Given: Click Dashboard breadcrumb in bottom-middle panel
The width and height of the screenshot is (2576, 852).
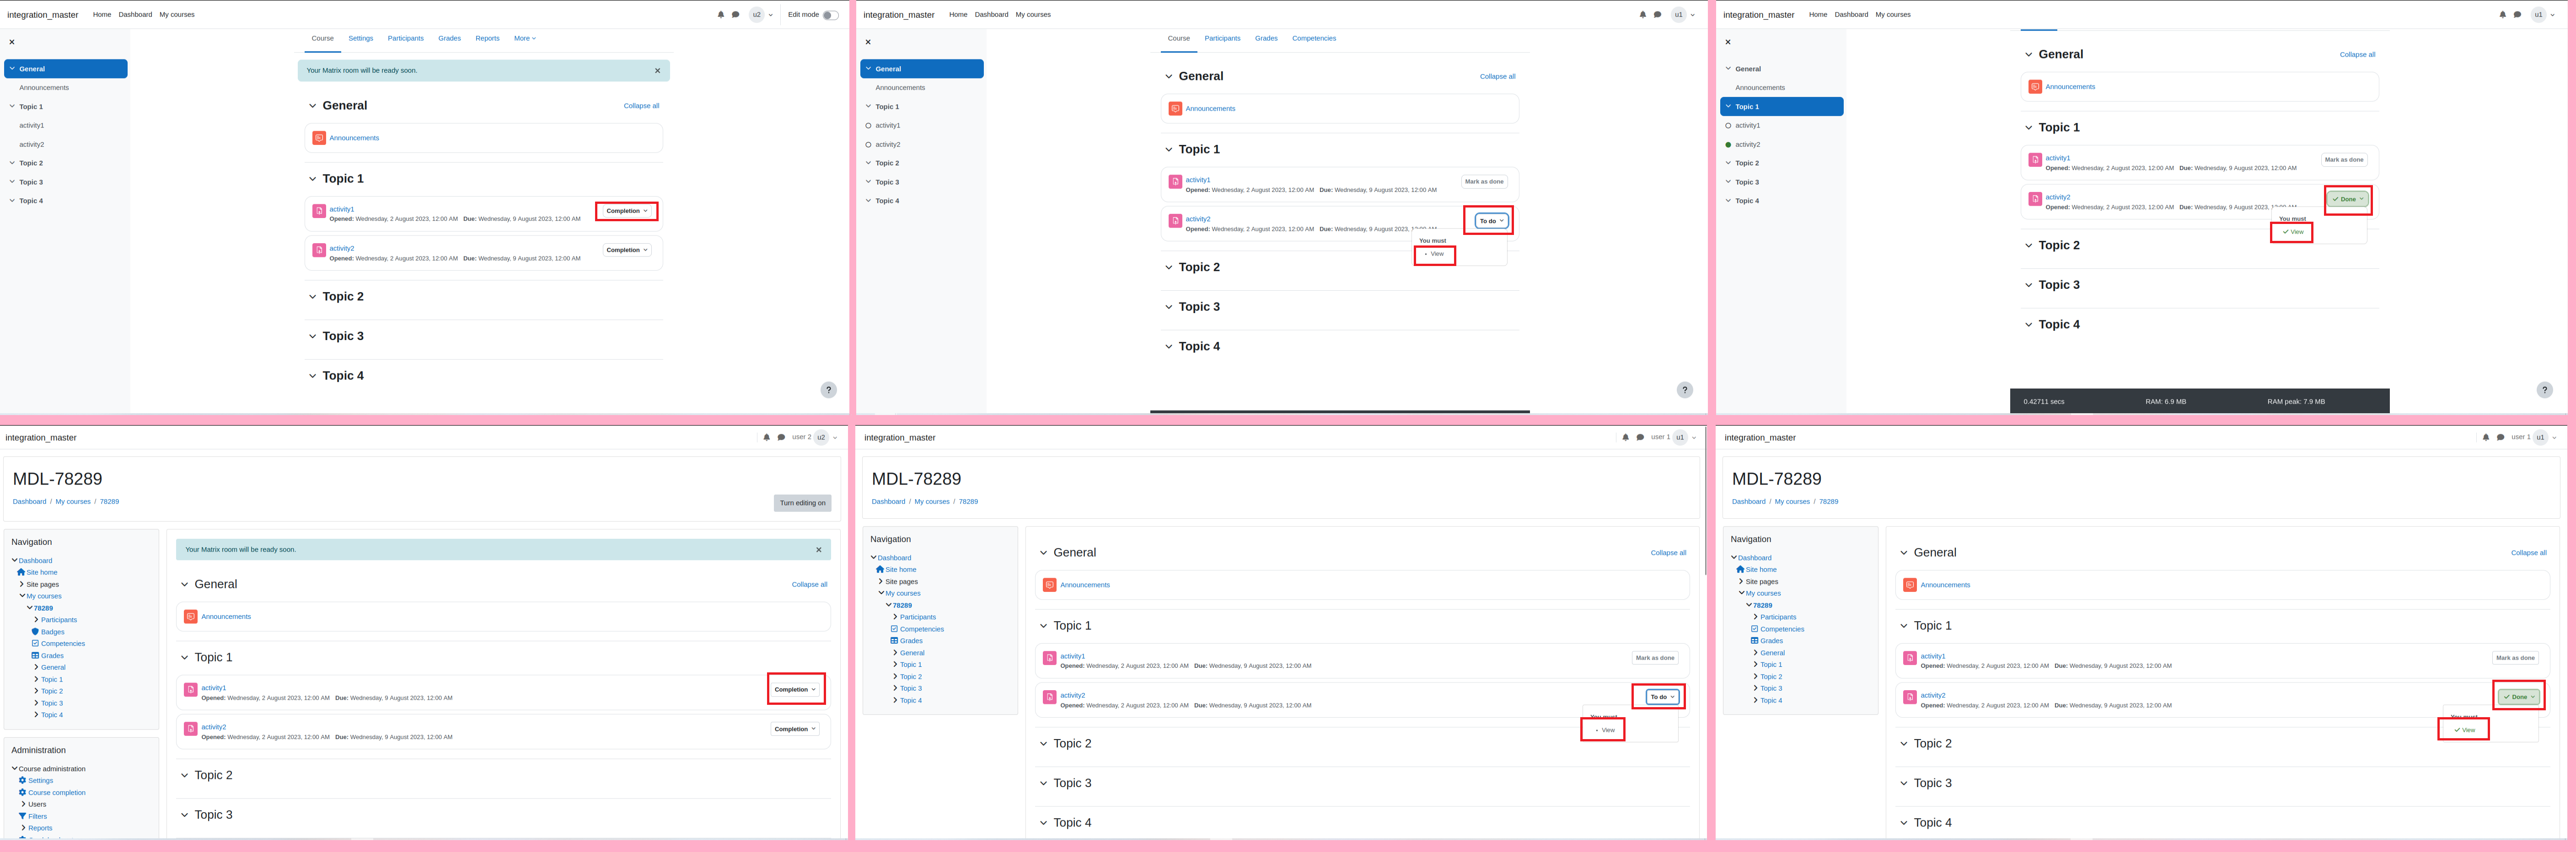Looking at the screenshot, I should click(x=888, y=501).
